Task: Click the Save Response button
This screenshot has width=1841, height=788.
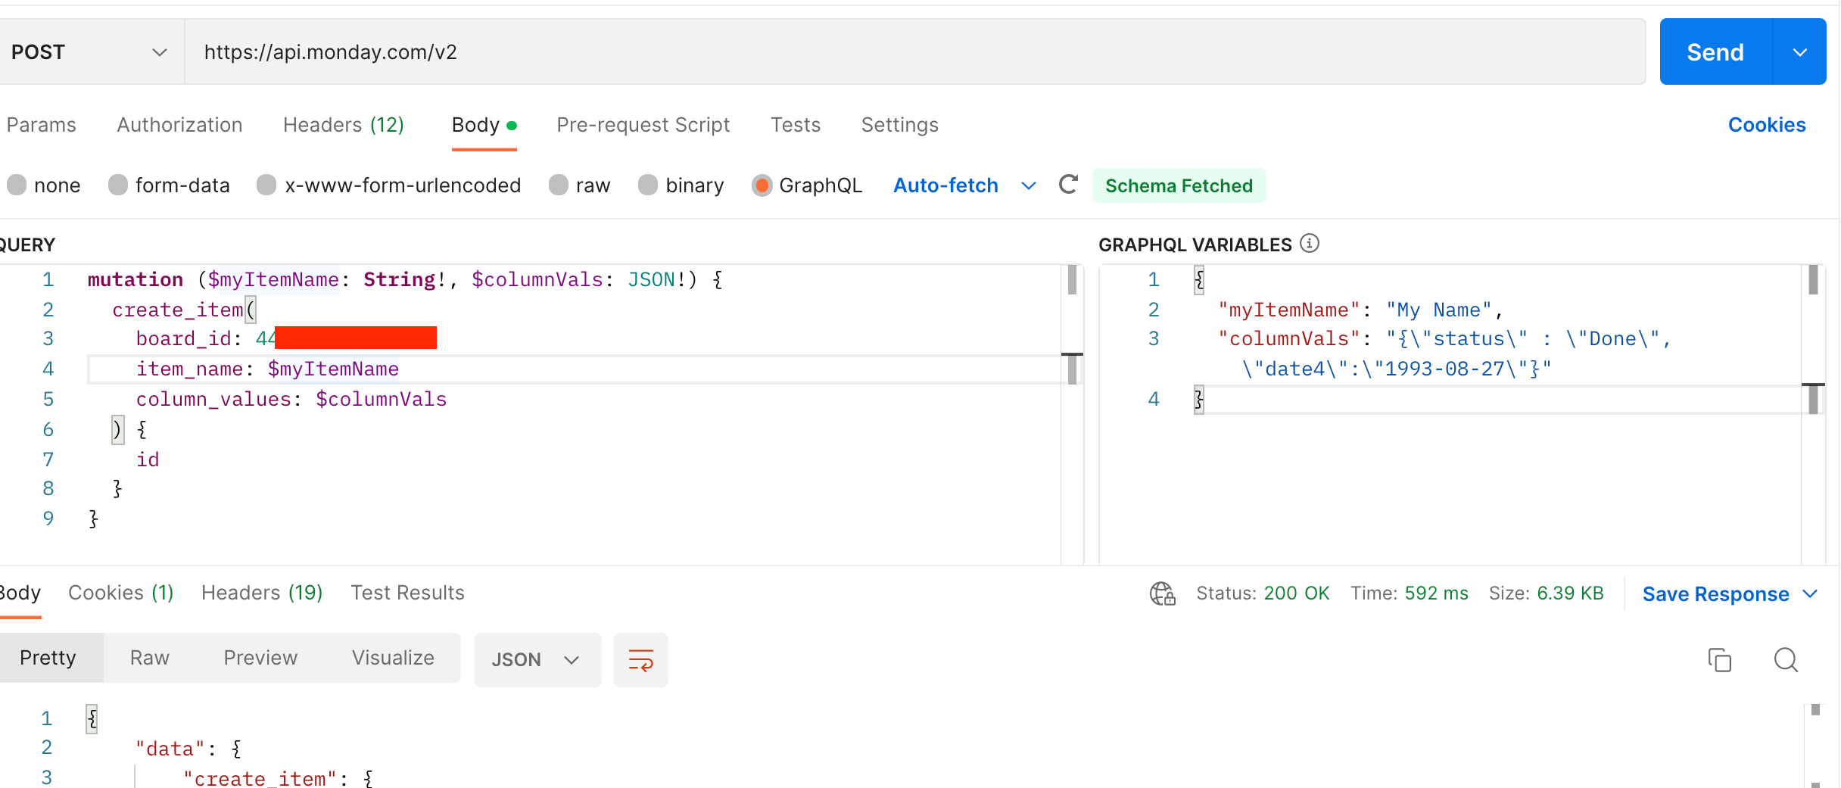Action: coord(1715,594)
